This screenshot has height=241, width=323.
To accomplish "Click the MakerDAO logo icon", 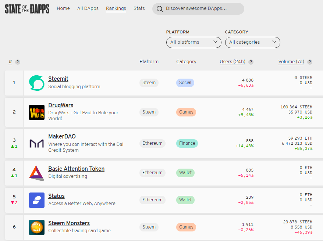I will (37, 143).
